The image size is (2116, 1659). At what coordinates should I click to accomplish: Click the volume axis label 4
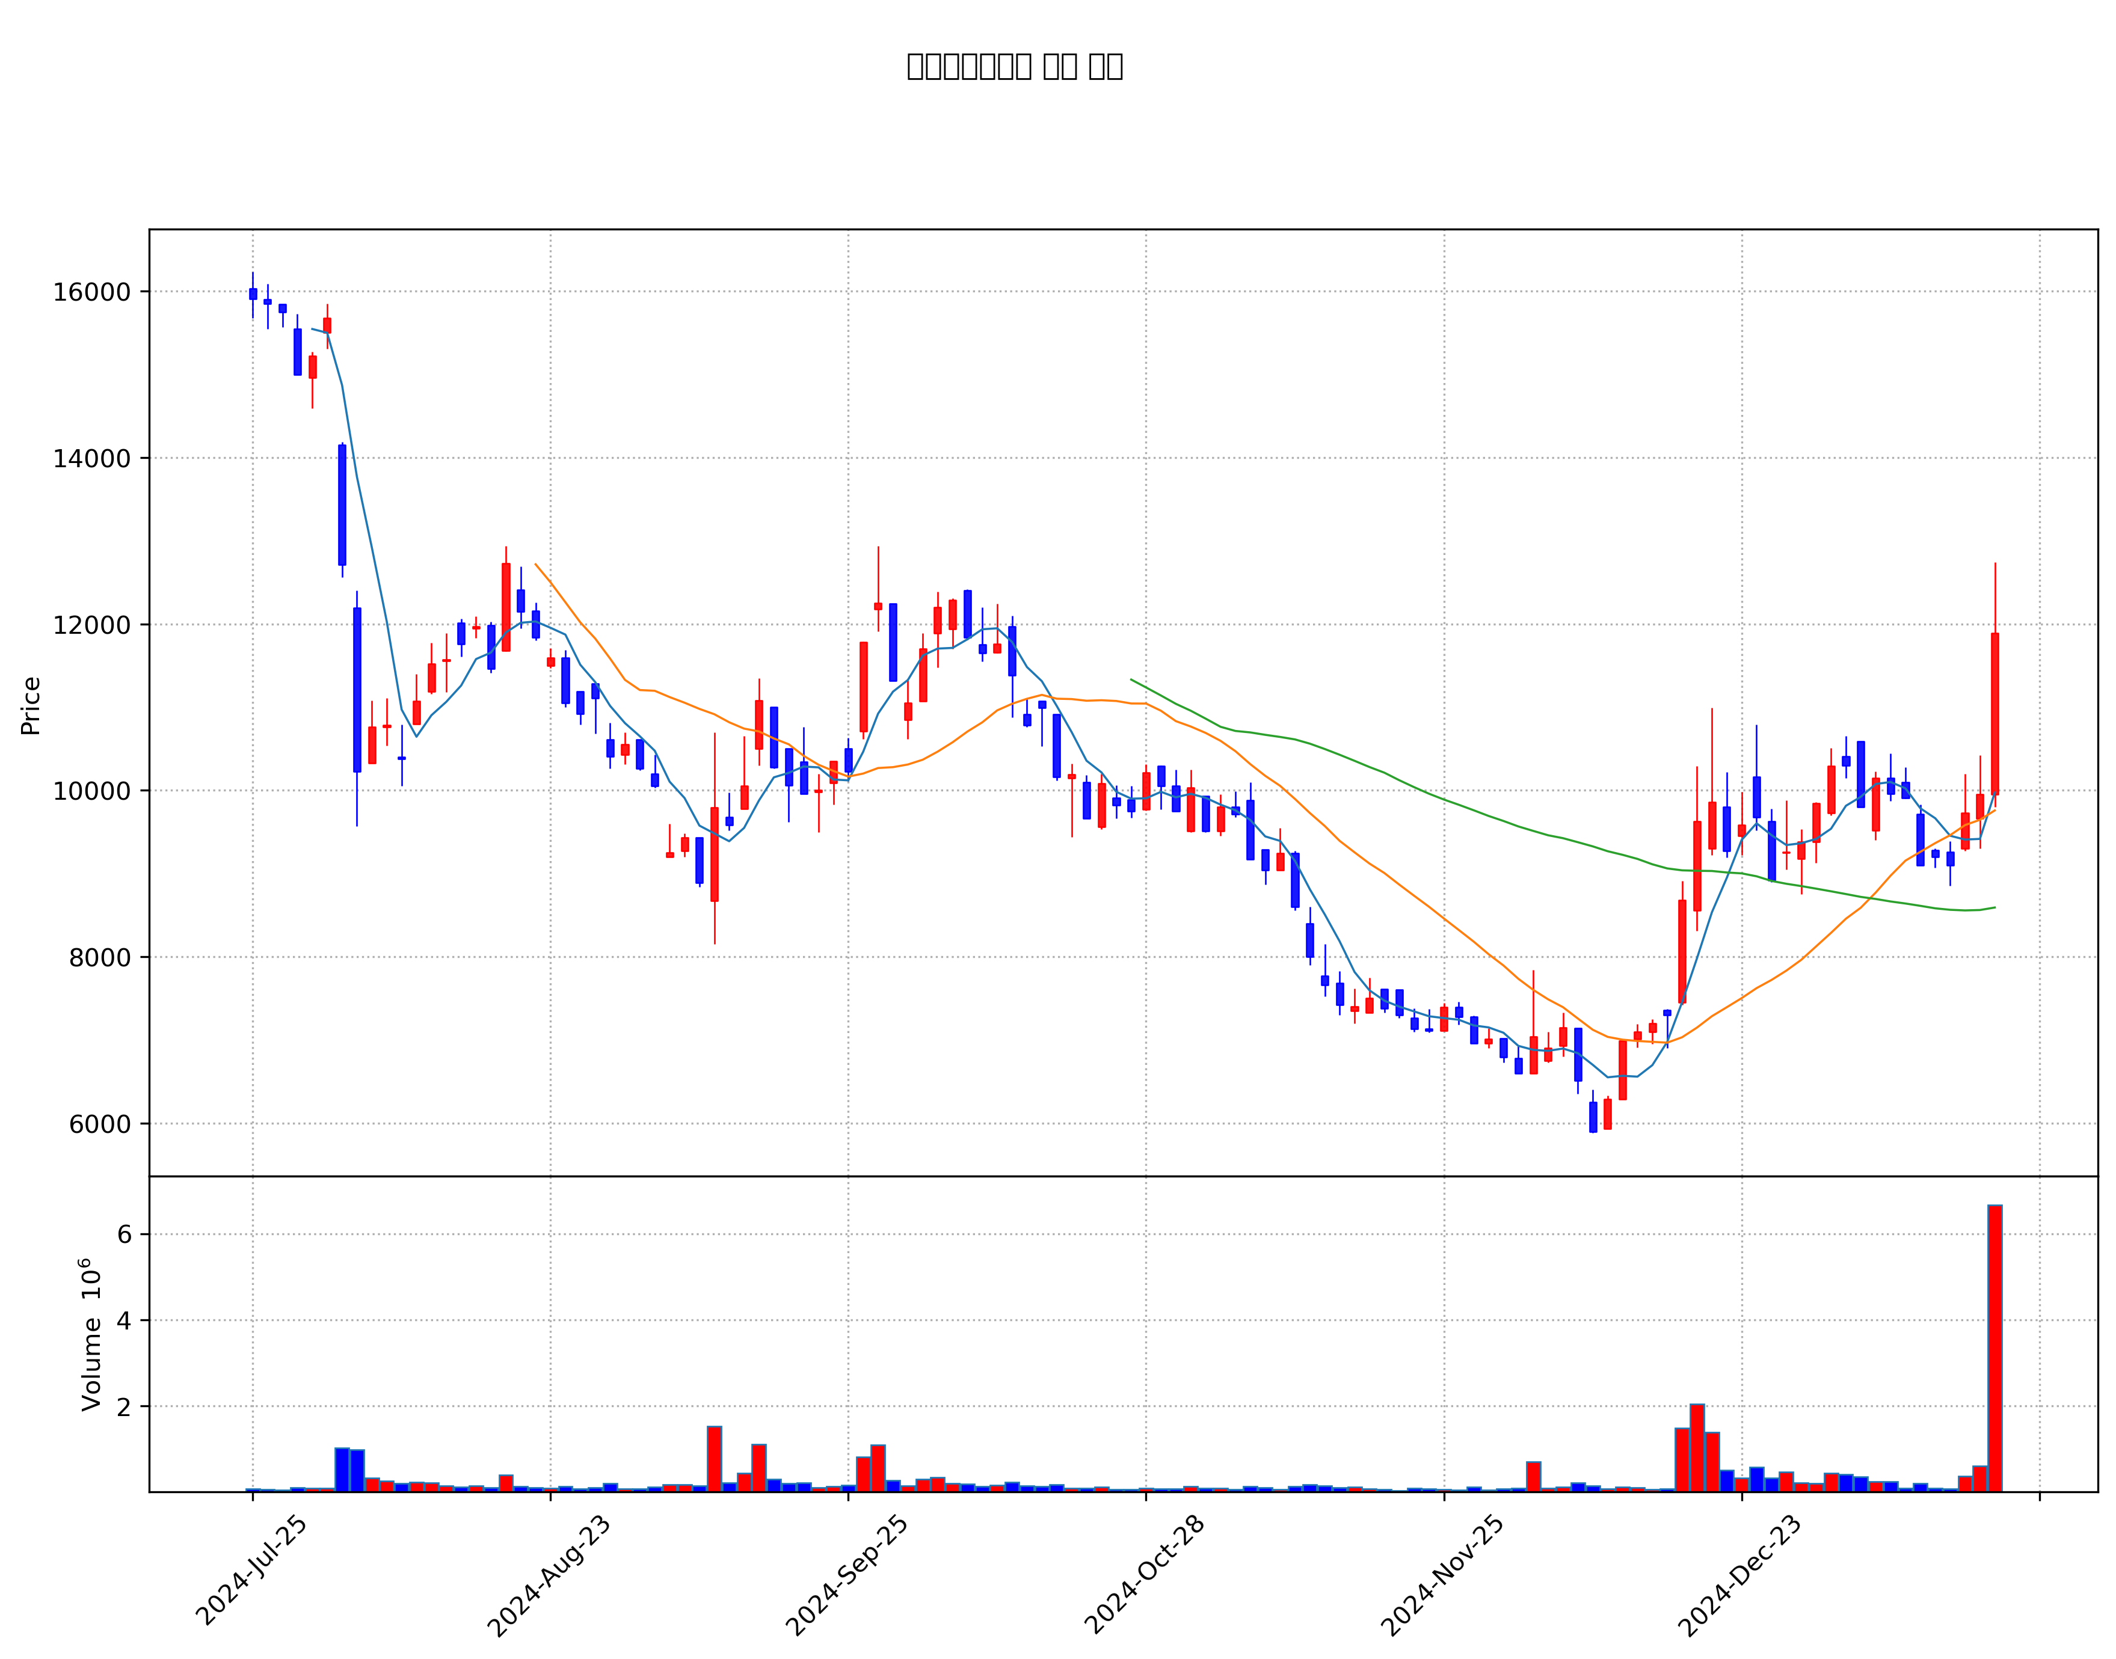click(125, 1321)
